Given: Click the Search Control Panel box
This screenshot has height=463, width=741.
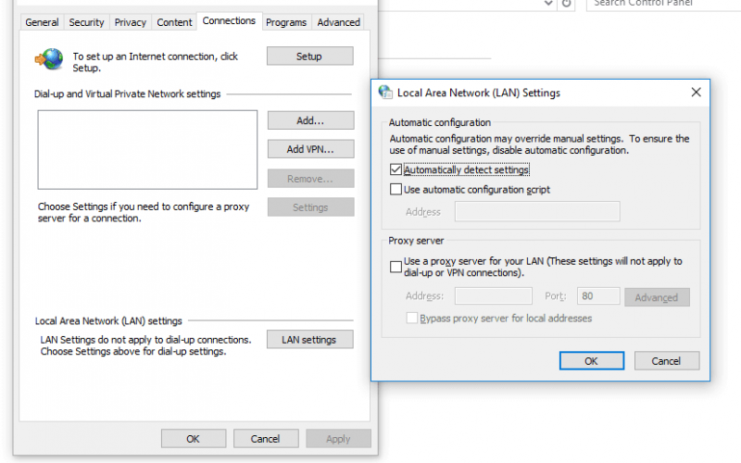Looking at the screenshot, I should point(663,4).
